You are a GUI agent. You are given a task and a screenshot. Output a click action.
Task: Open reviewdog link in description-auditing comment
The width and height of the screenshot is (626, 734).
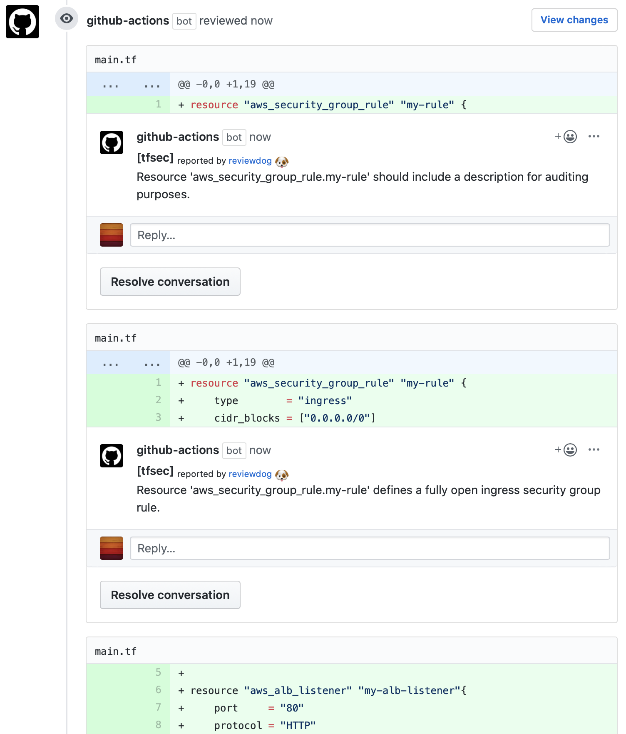pos(250,161)
